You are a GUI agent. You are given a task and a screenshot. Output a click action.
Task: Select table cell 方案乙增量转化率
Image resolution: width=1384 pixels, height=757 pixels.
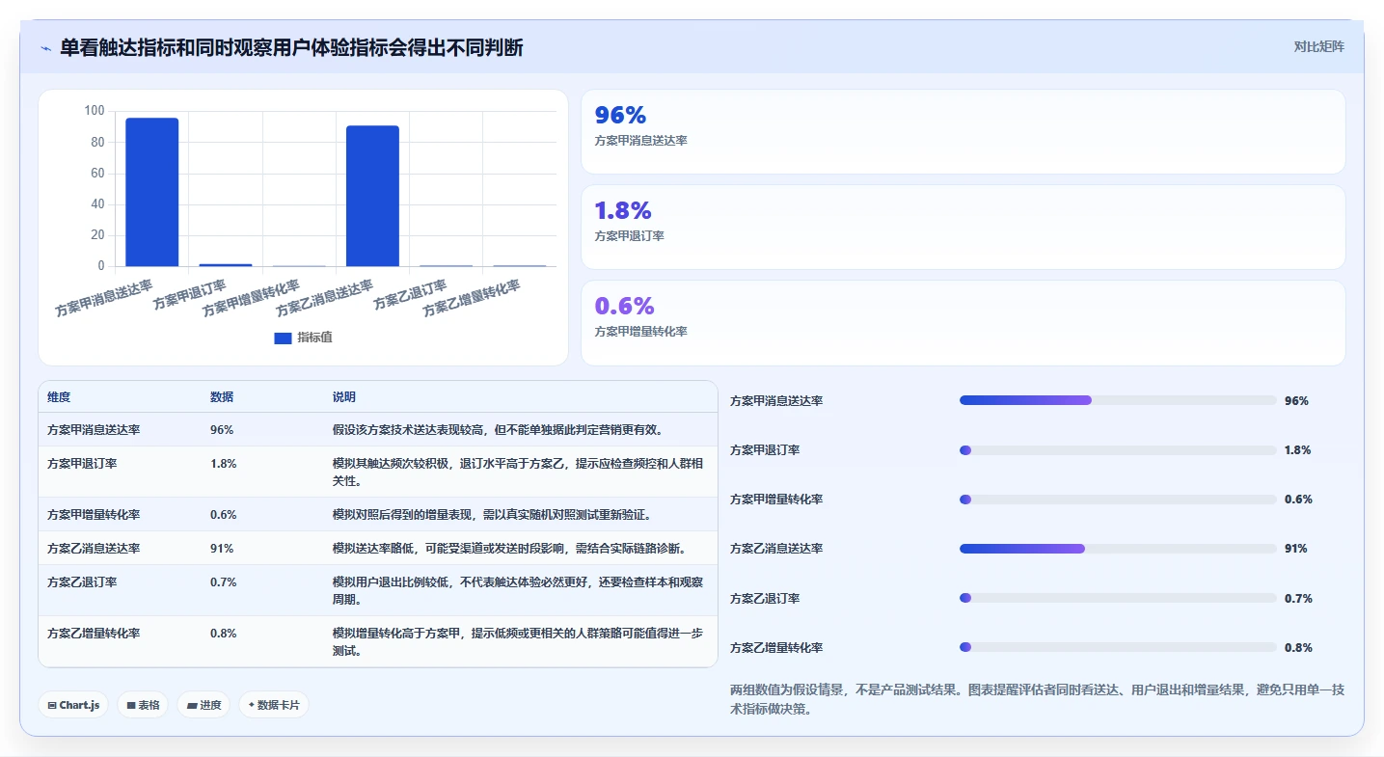[94, 634]
